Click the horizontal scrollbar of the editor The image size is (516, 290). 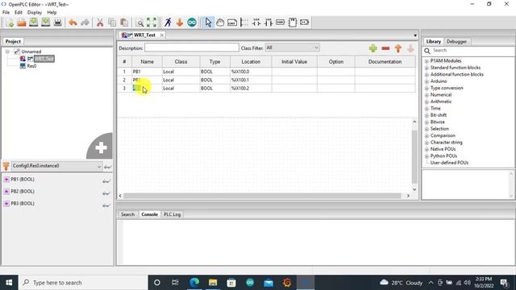[262, 196]
